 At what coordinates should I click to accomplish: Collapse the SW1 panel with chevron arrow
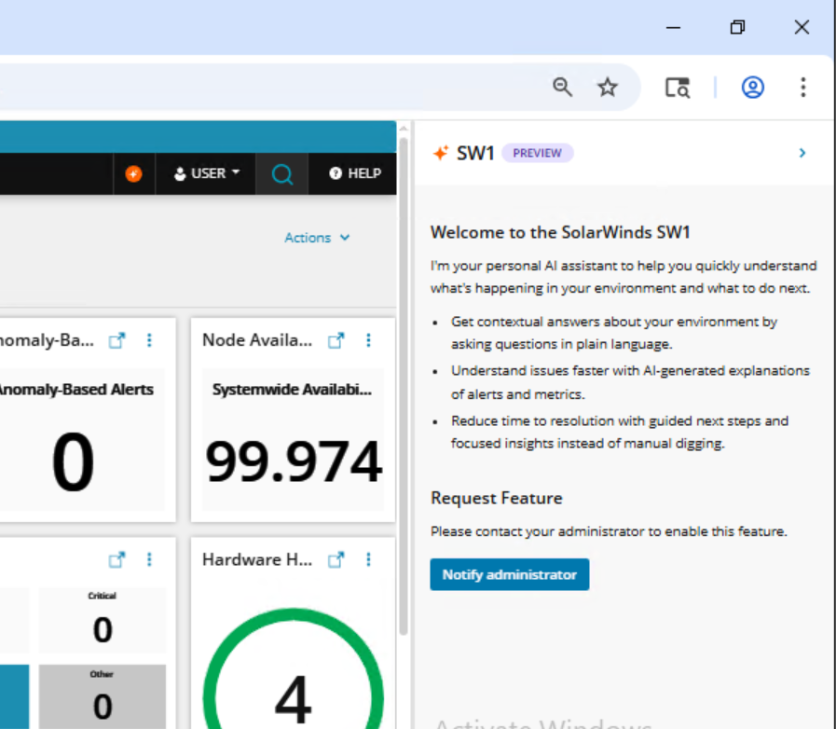802,153
